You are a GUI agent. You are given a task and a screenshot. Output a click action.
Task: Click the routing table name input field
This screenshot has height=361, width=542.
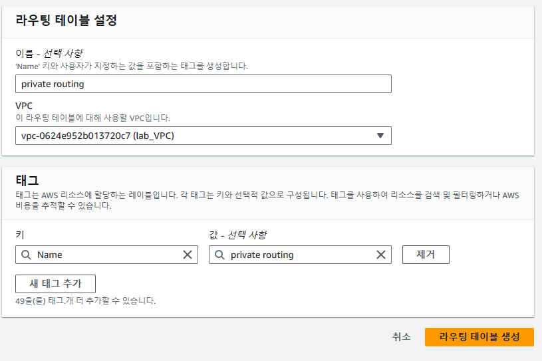point(203,84)
